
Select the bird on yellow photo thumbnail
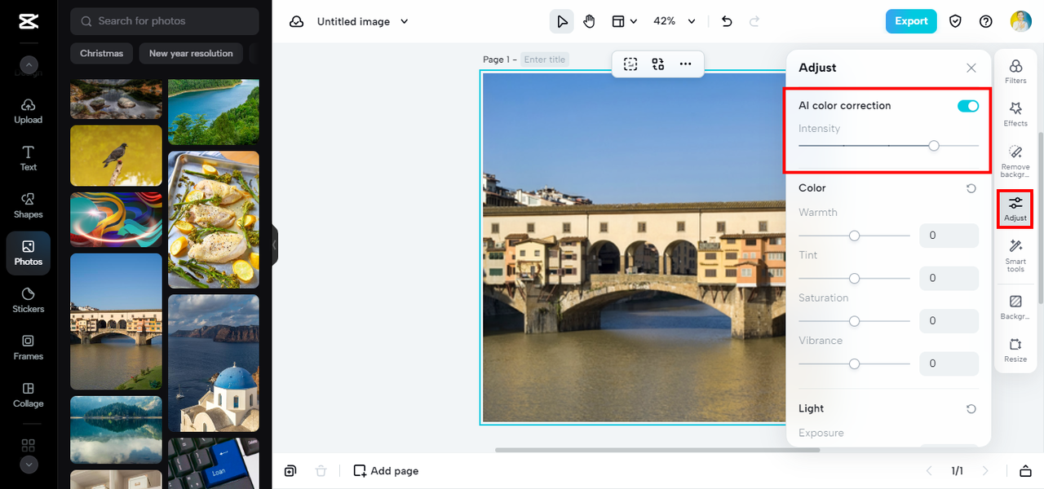tap(116, 155)
